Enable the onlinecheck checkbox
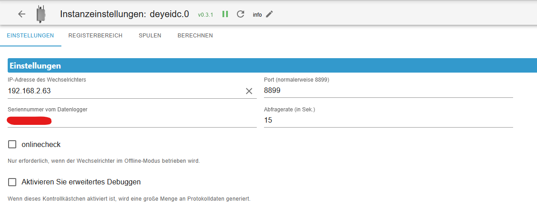537x211 pixels. point(12,145)
